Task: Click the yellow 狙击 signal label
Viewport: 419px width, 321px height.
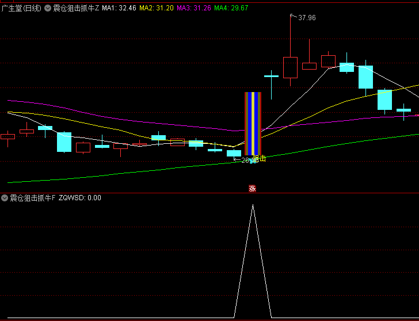Action: (x=260, y=159)
